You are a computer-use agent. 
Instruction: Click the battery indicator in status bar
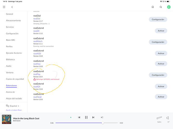168,2
